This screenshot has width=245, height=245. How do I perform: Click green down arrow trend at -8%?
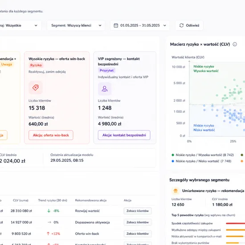49,211
